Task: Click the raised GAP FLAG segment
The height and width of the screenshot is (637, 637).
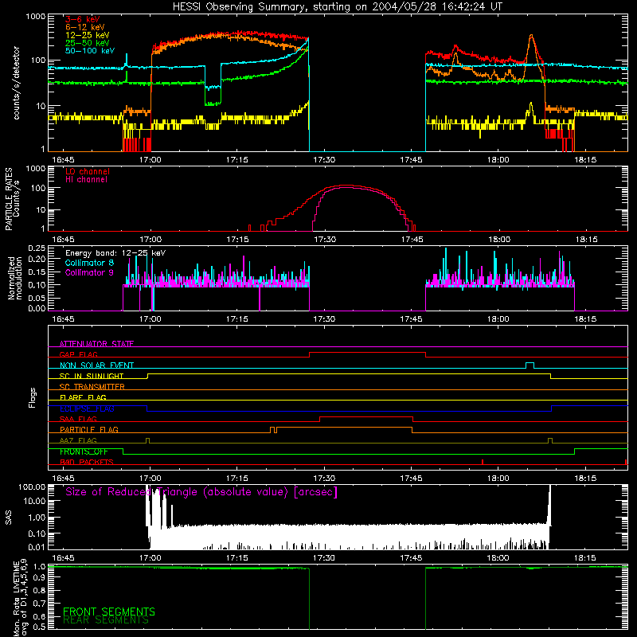Action: [x=367, y=353]
